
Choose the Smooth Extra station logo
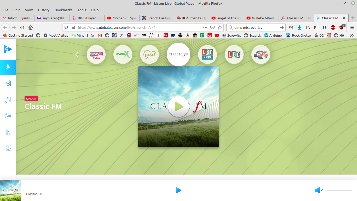pos(96,54)
